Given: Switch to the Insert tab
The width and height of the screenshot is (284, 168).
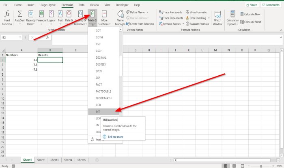Looking at the screenshot, I should click(x=31, y=5).
